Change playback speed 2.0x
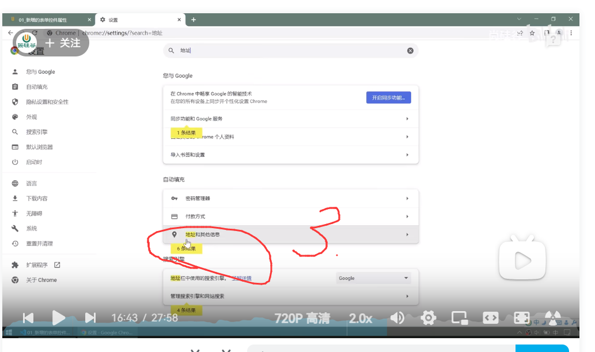The width and height of the screenshot is (595, 352). tap(361, 318)
